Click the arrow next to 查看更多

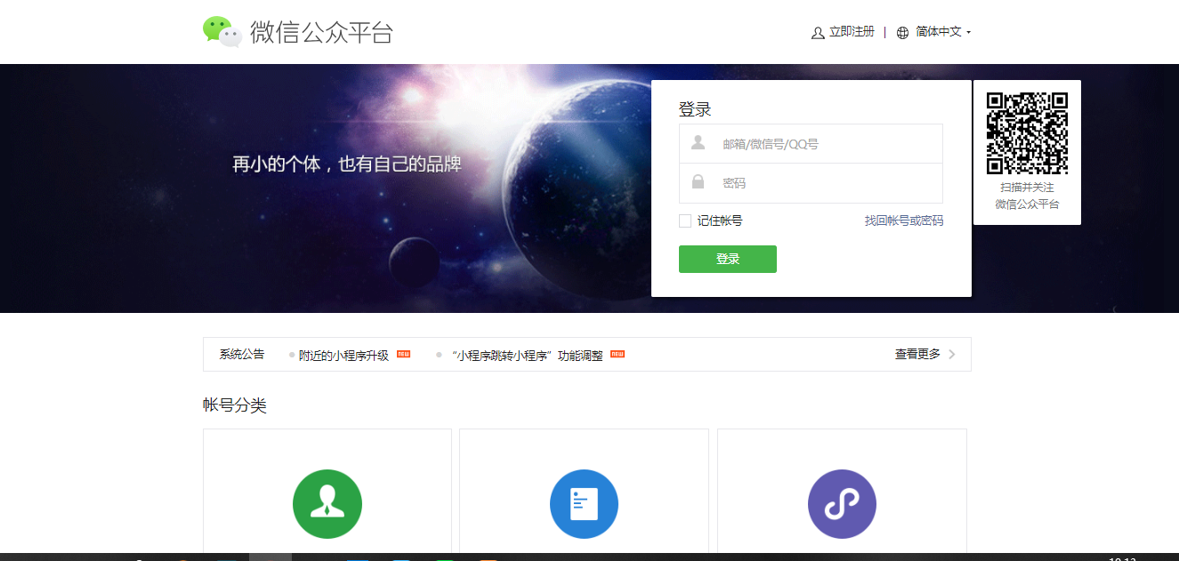point(952,354)
